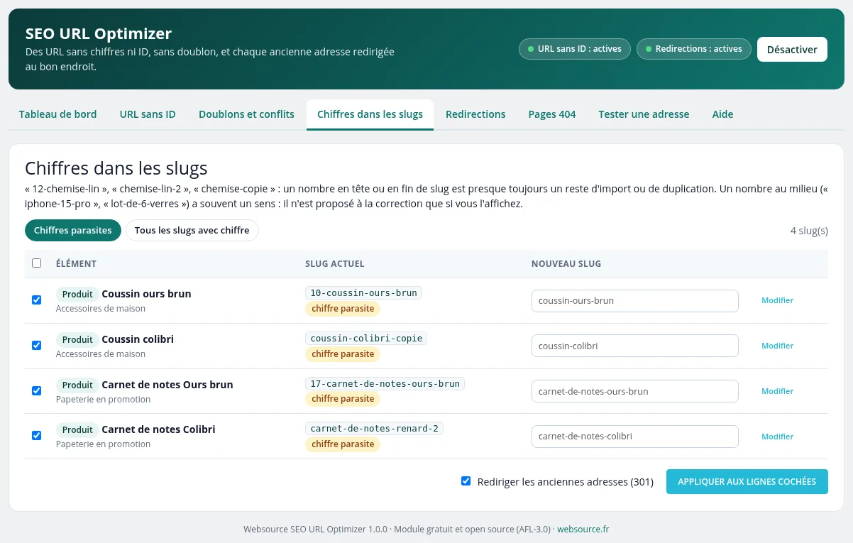The height and width of the screenshot is (543, 853).
Task: Open the websource.fr footer link
Action: [x=583, y=530]
